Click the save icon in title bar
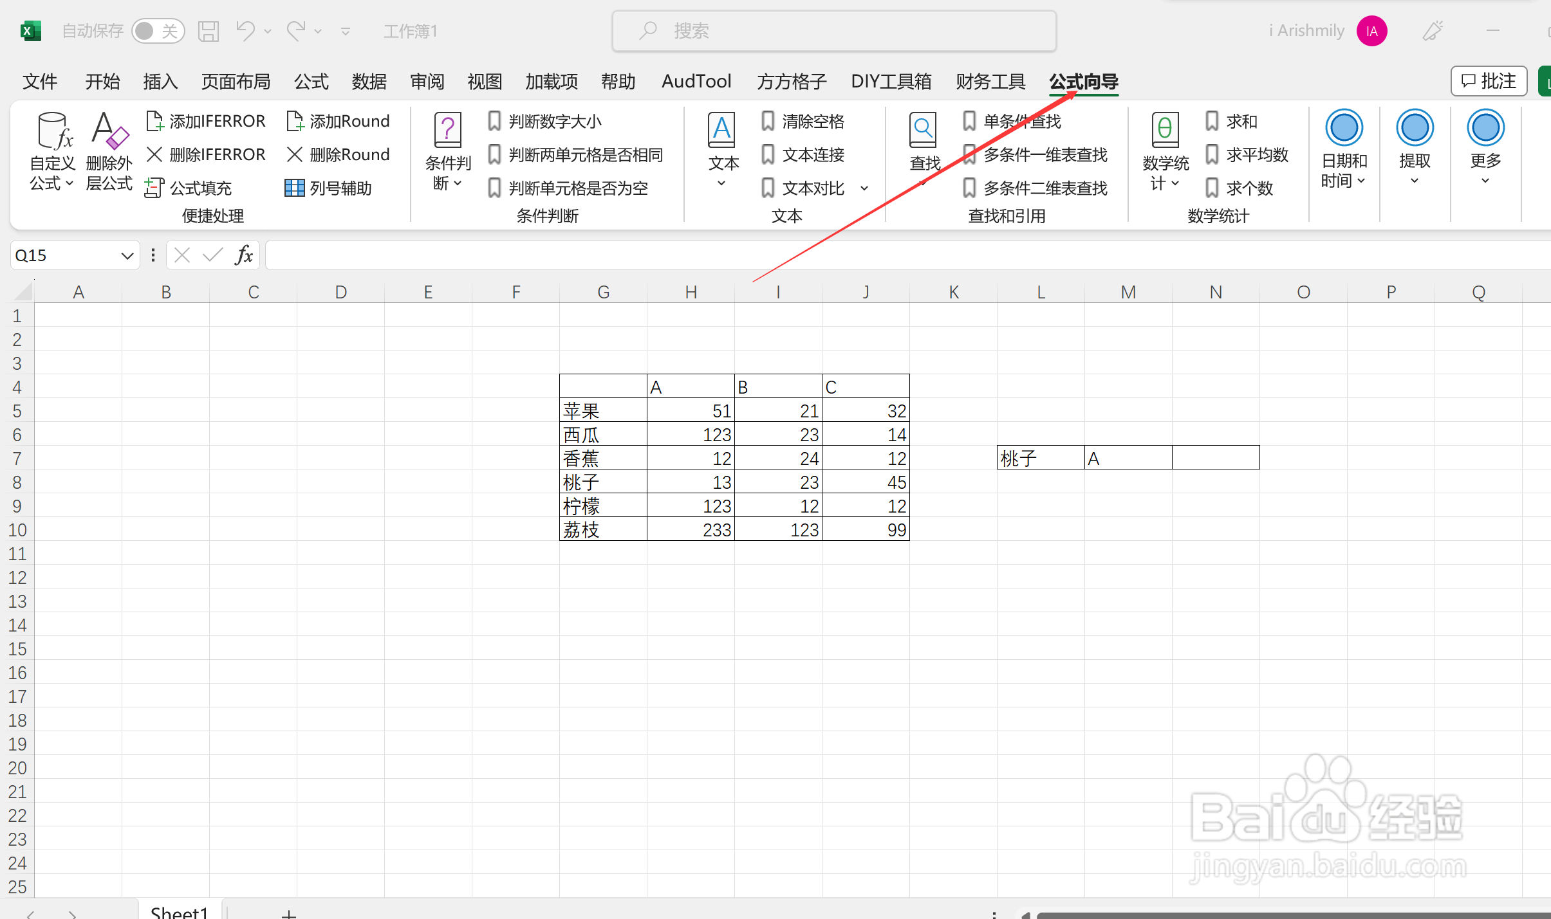 (x=209, y=31)
